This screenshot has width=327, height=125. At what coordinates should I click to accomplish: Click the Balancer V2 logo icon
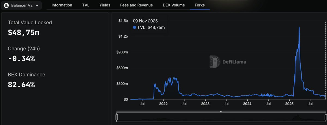(x=6, y=5)
